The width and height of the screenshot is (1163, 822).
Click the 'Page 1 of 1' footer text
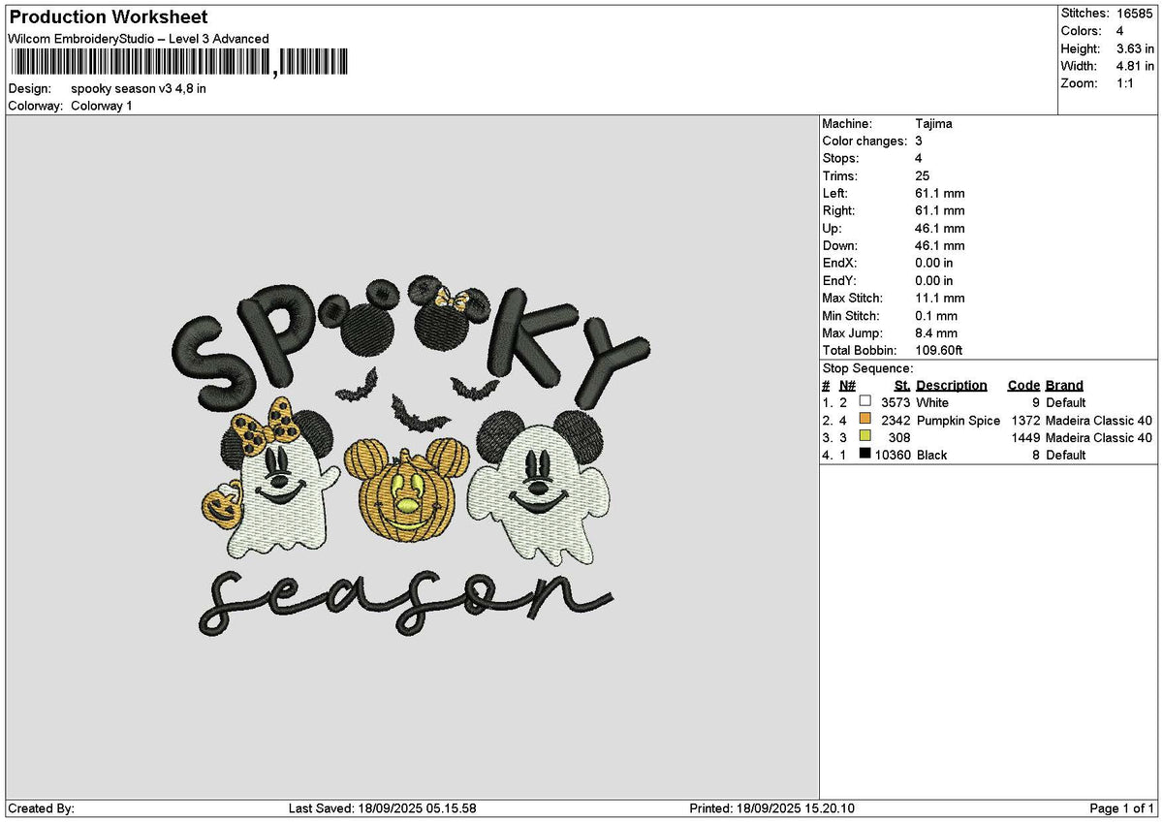(x=1122, y=808)
